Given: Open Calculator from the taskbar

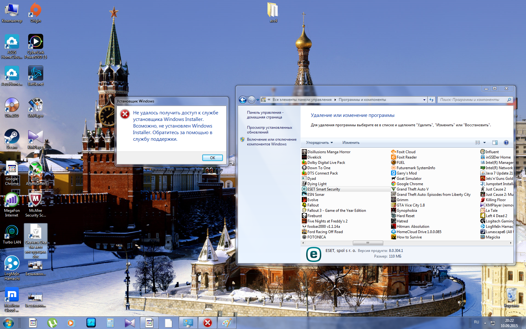Looking at the screenshot, I should [x=110, y=323].
